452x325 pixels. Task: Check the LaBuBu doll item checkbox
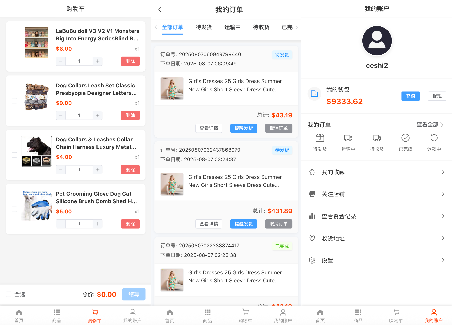pos(14,47)
